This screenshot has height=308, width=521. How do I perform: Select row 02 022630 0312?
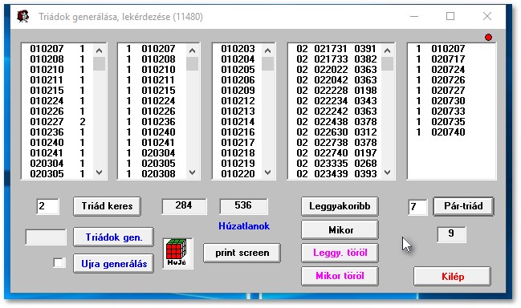pyautogui.click(x=336, y=132)
